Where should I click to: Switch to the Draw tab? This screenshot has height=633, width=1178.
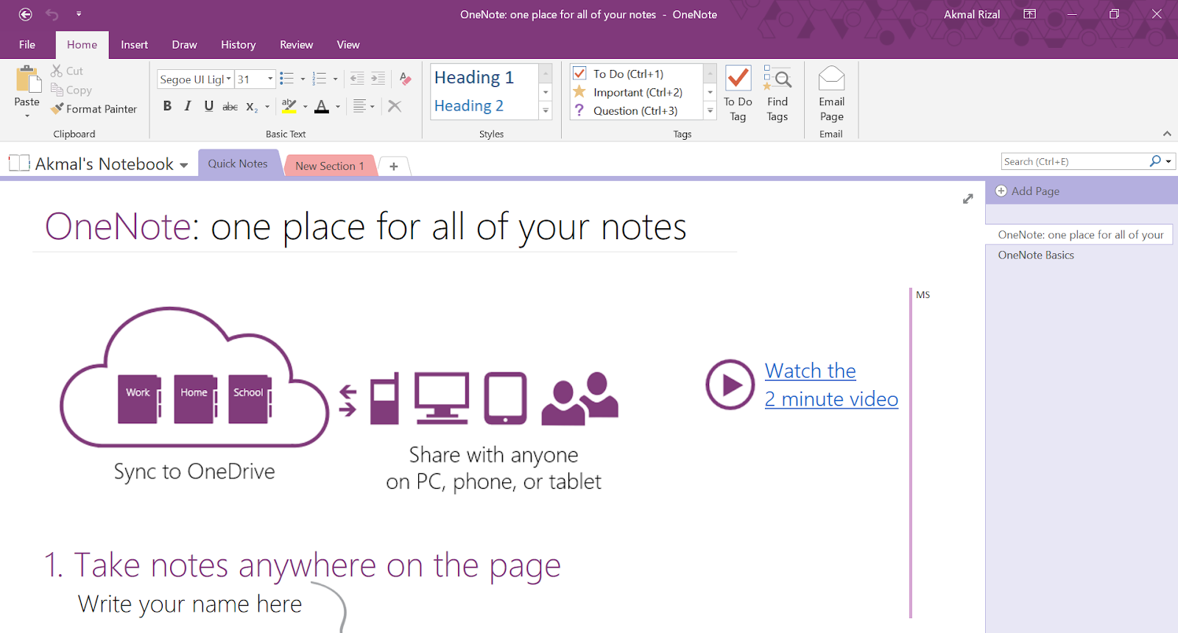[x=184, y=45]
